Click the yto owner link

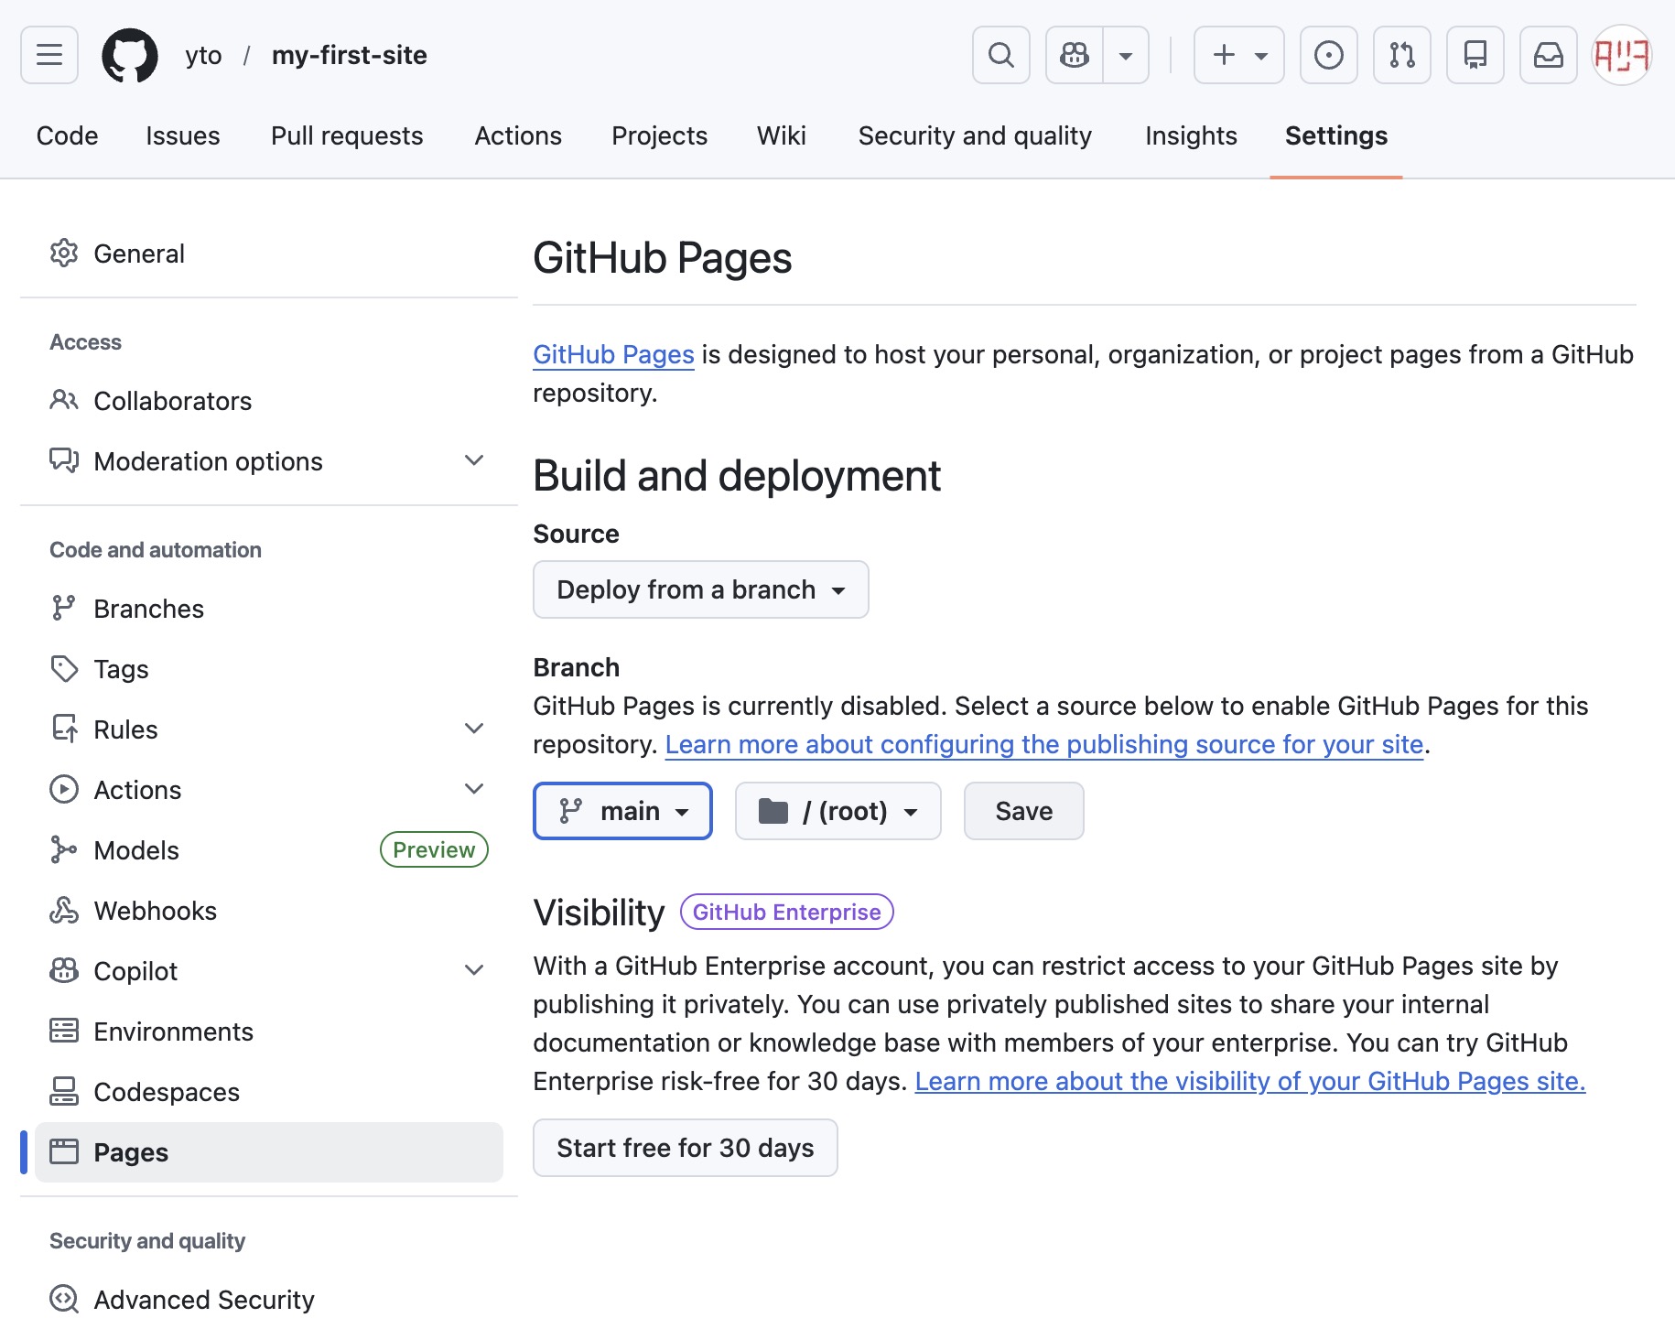(x=203, y=55)
